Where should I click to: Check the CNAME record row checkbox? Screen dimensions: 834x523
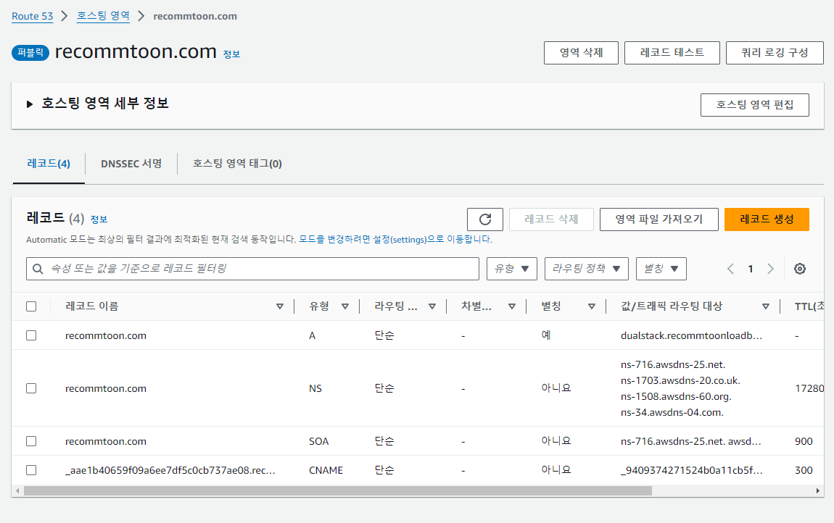[x=31, y=470]
